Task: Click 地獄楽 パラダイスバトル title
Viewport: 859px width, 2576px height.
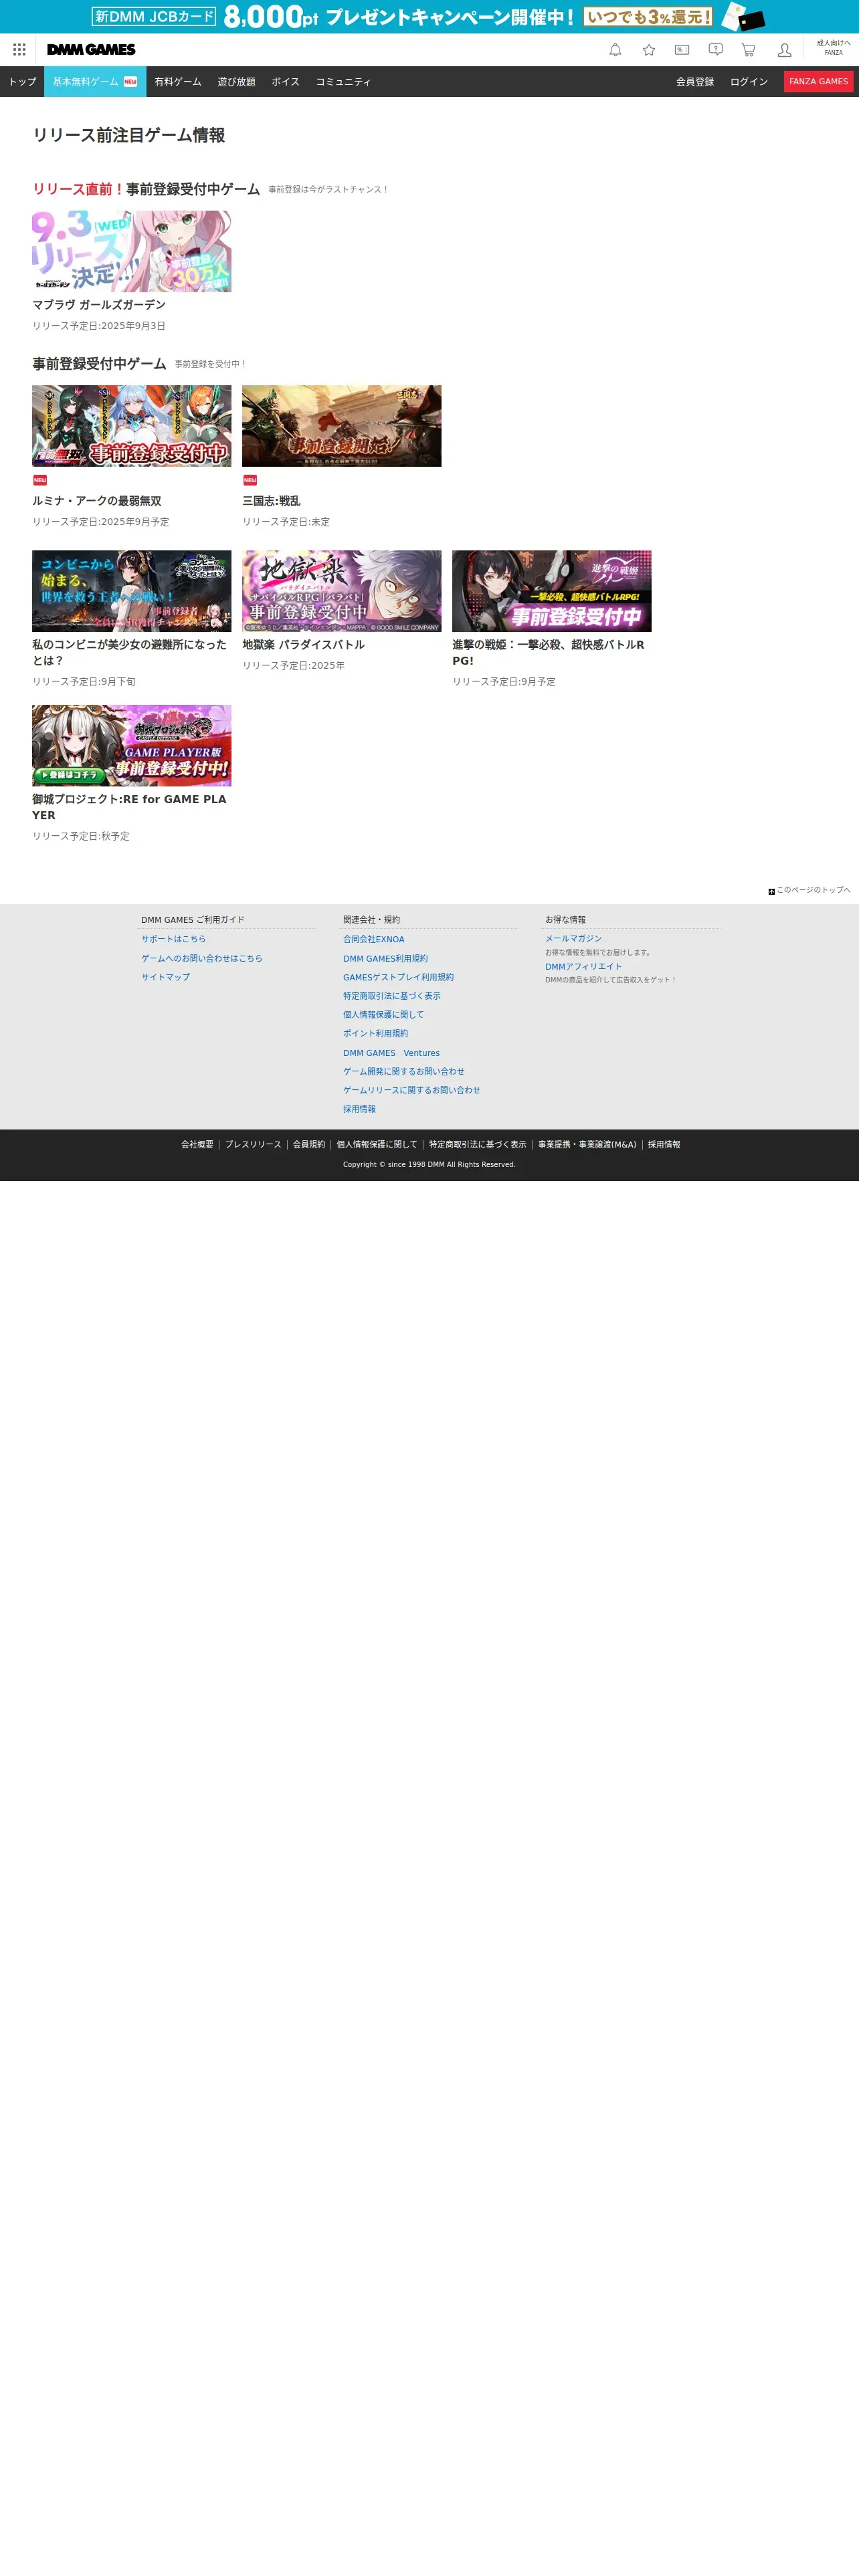Action: [303, 645]
